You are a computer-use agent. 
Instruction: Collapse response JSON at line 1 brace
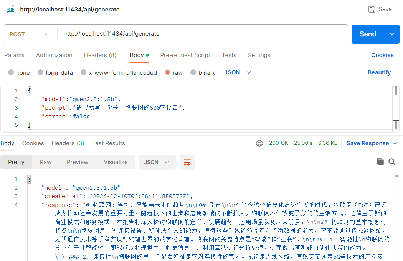point(29,179)
